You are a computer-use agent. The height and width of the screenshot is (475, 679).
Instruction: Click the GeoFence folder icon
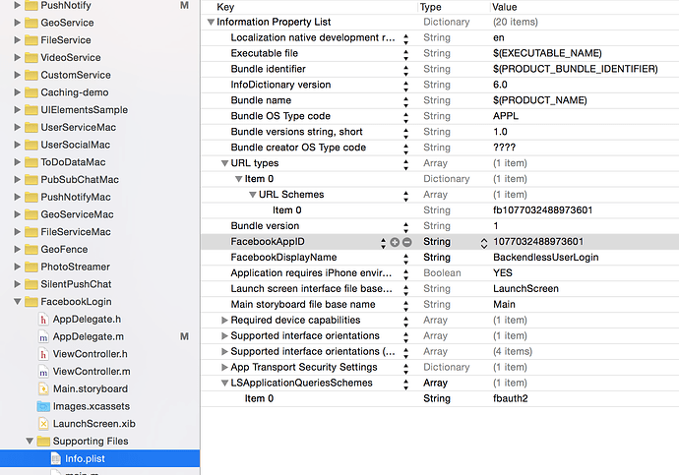[31, 249]
